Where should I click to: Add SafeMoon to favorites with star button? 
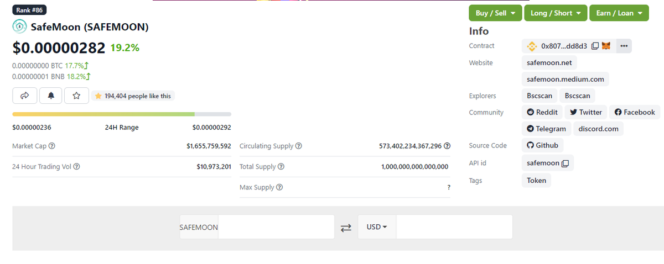[x=76, y=96]
